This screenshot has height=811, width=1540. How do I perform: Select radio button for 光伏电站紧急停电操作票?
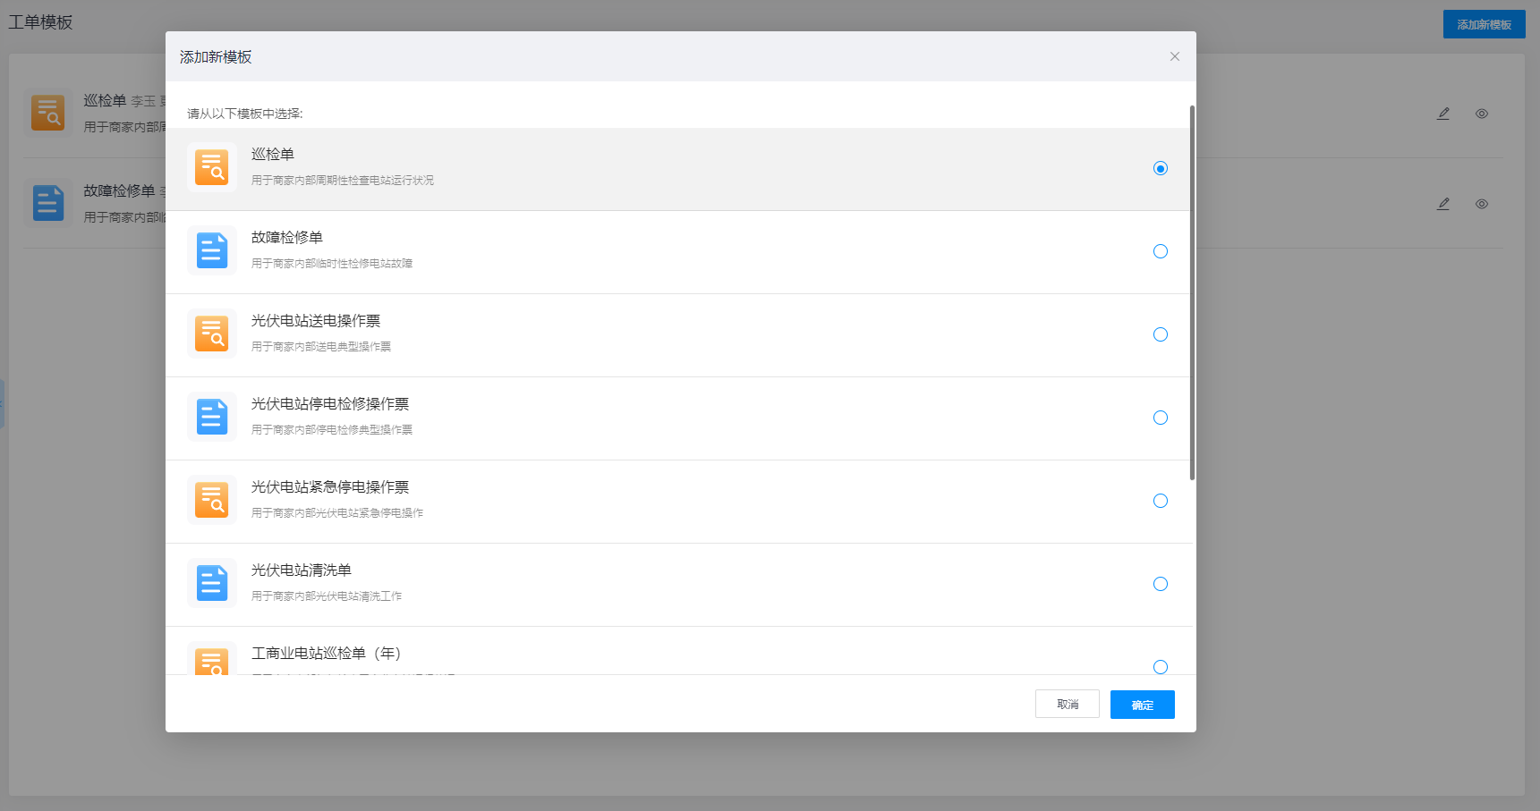1161,501
